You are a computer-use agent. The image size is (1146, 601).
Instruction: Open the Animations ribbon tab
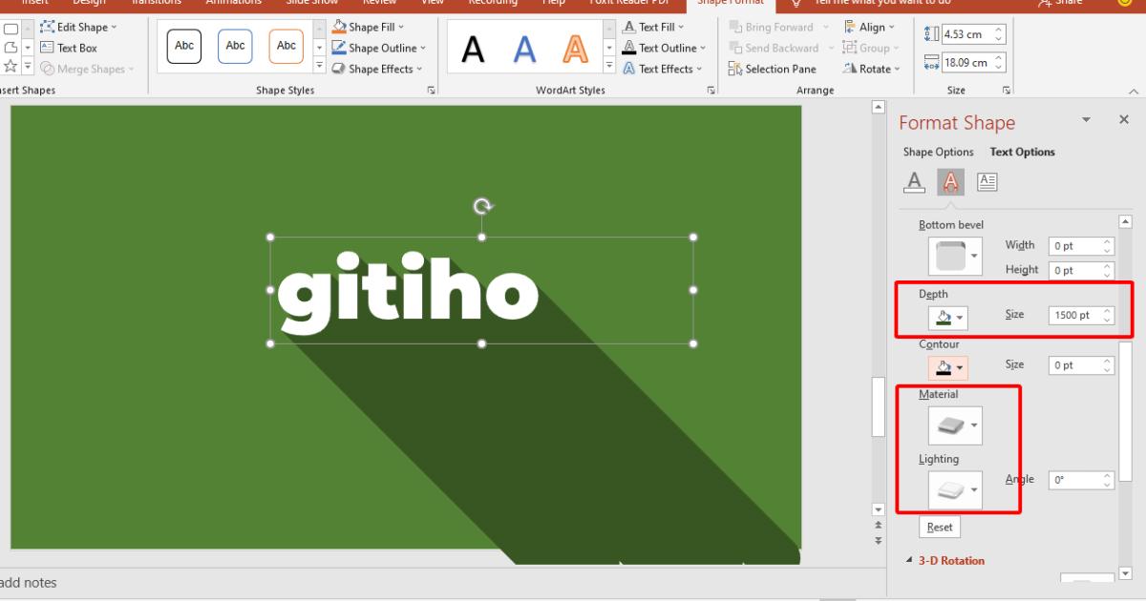233,3
